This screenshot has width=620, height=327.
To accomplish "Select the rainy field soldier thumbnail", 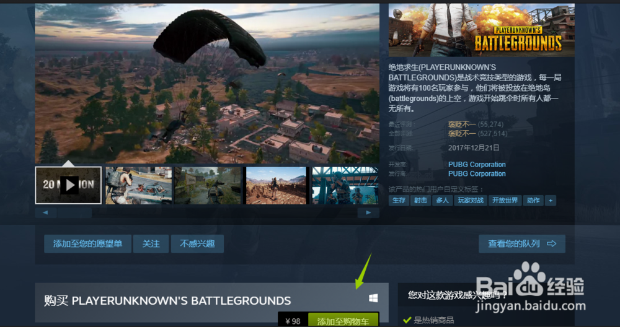I will tap(208, 185).
